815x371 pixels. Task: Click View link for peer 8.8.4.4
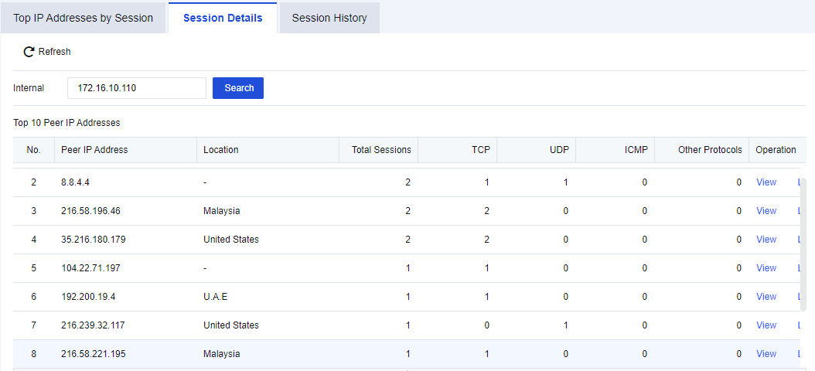coord(766,182)
